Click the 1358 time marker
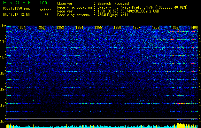This screenshot has width=201, height=128. coord(156,28)
